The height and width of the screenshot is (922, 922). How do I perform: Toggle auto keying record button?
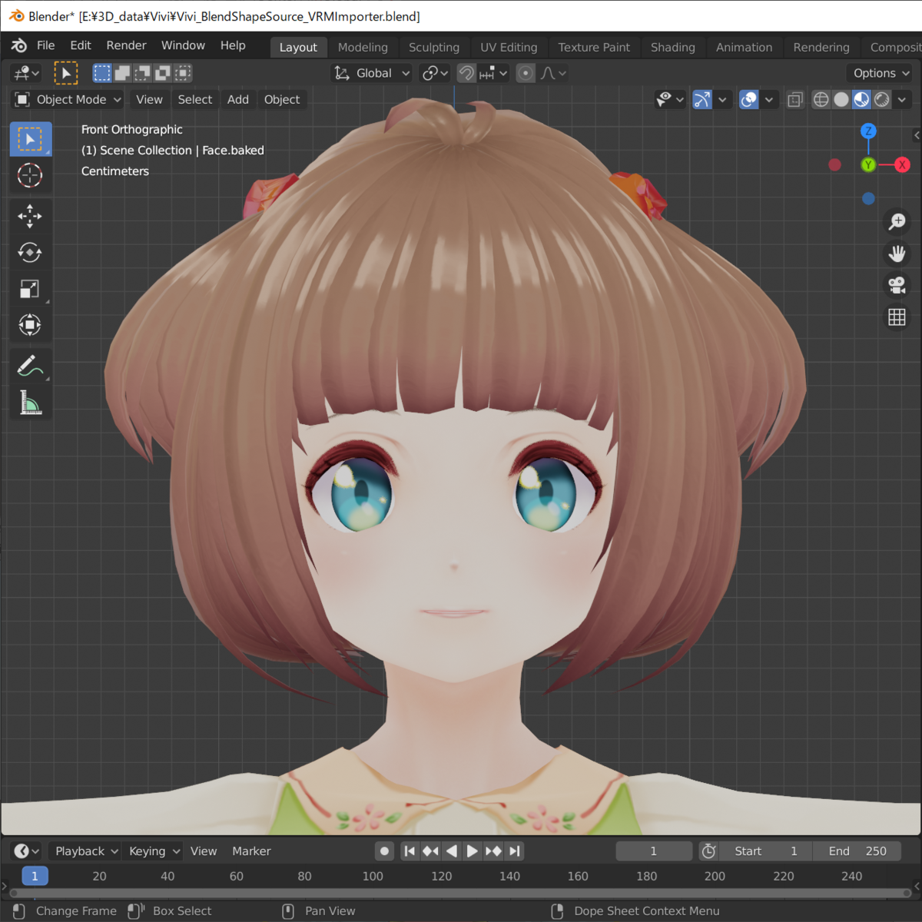click(x=384, y=851)
